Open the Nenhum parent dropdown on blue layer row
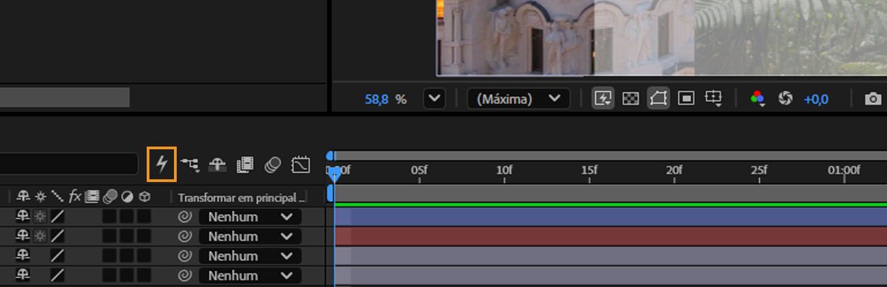 click(x=250, y=217)
